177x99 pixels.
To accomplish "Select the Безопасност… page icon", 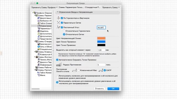I will pos(38,44).
